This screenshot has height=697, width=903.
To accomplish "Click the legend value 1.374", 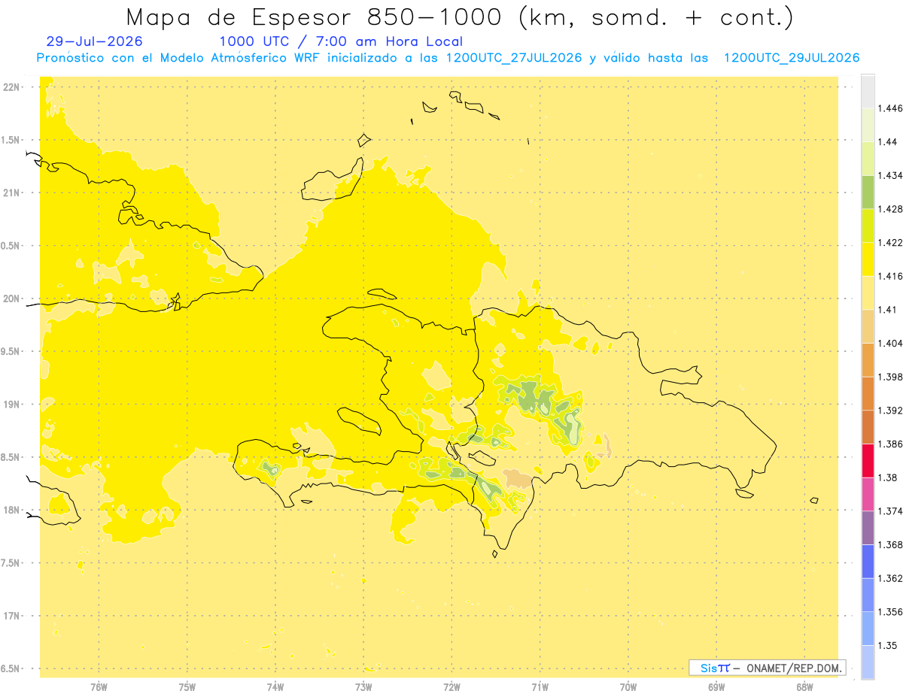I will tap(891, 511).
